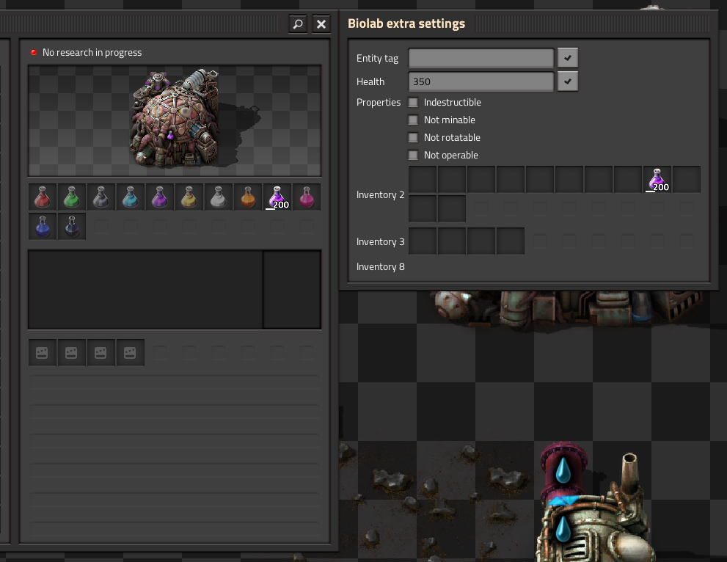This screenshot has height=562, width=727.
Task: Pick up the 200 science packs in the lab slot
Action: tap(277, 197)
